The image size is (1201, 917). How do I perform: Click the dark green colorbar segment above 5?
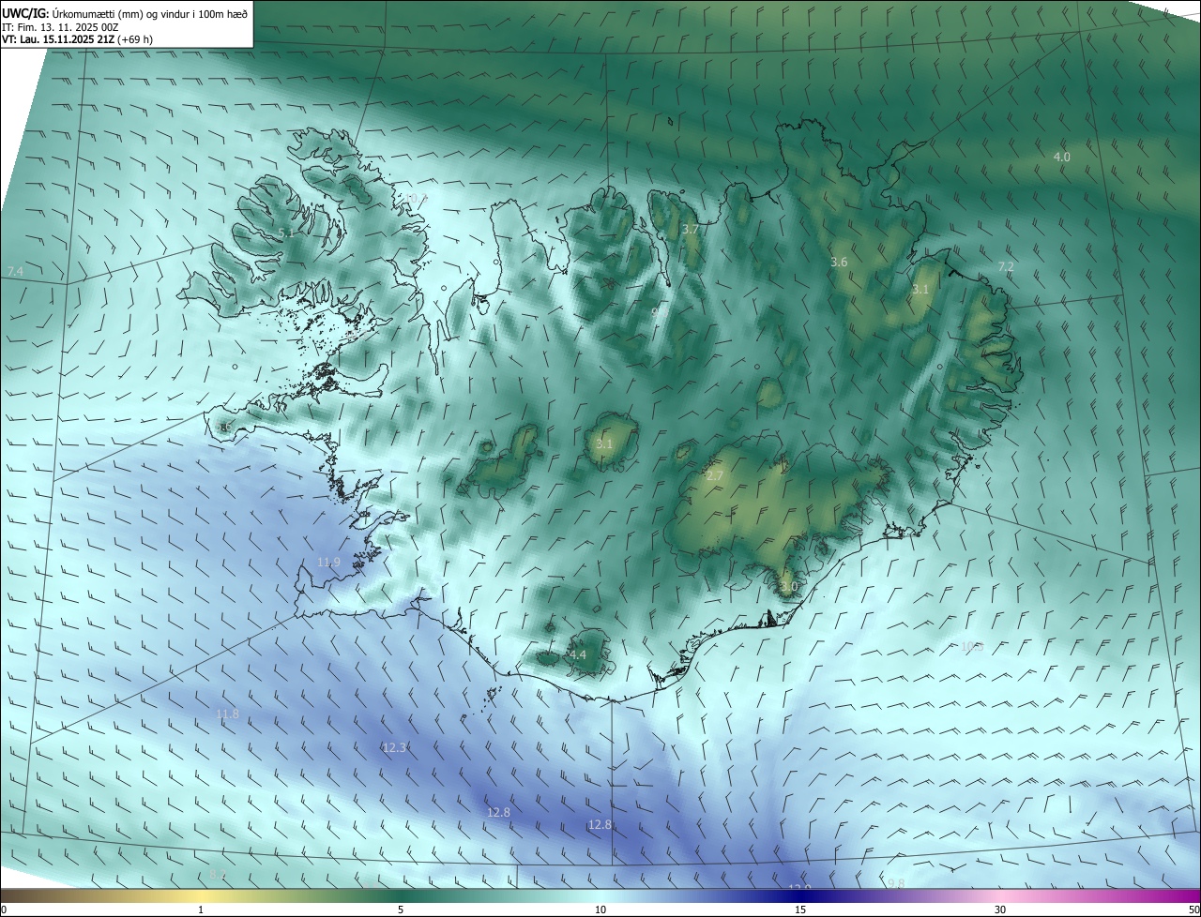[401, 895]
